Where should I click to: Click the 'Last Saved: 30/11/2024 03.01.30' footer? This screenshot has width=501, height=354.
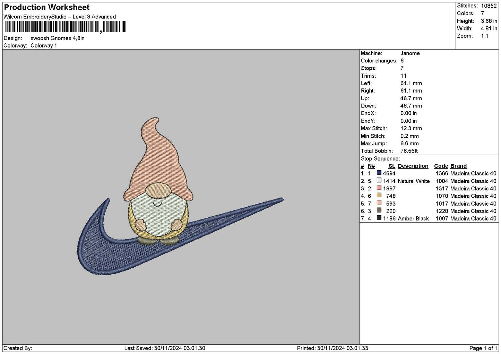click(165, 348)
